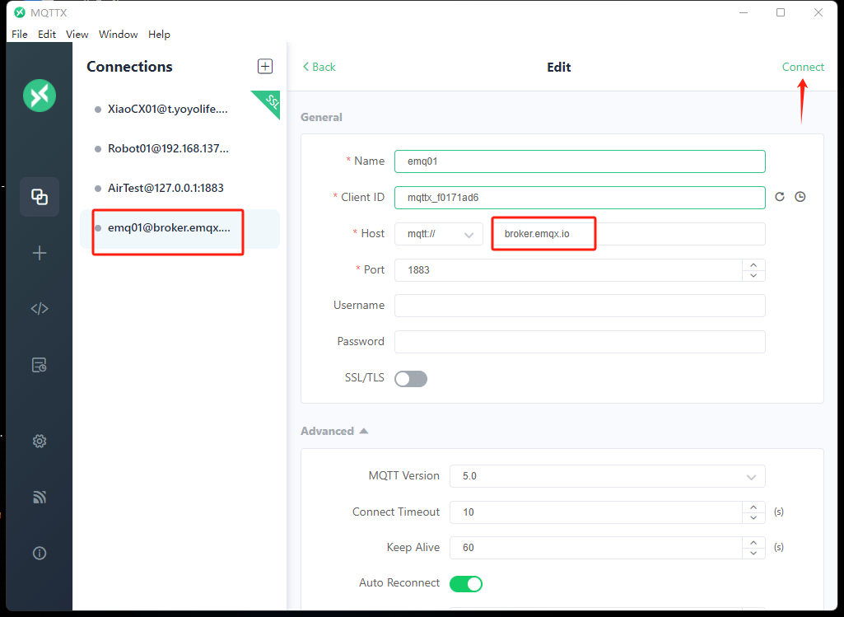
Task: Decrease the Port value with down arrow
Action: click(753, 276)
